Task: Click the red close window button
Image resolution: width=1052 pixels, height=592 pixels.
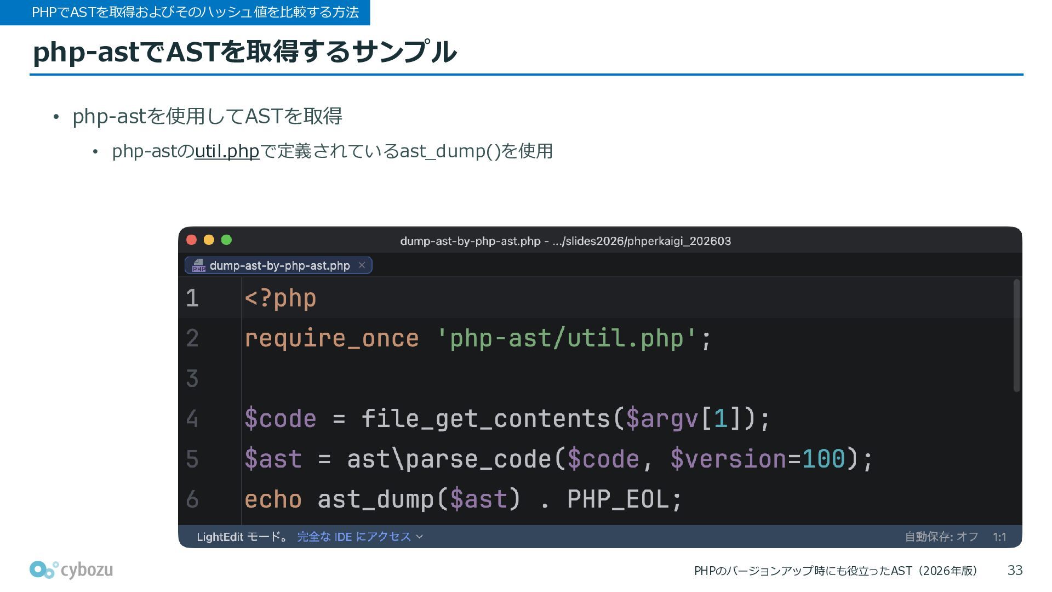Action: pyautogui.click(x=191, y=240)
